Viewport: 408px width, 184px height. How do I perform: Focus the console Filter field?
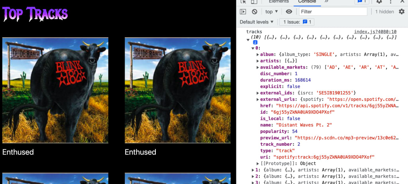pos(333,12)
